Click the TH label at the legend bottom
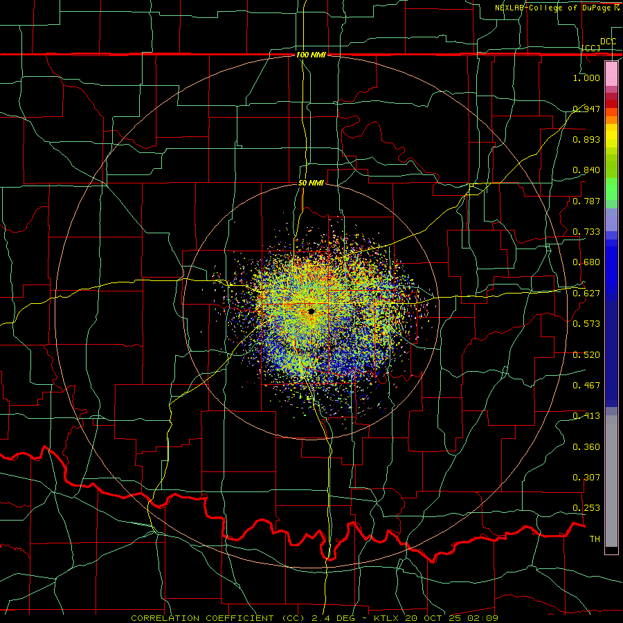 (x=595, y=539)
